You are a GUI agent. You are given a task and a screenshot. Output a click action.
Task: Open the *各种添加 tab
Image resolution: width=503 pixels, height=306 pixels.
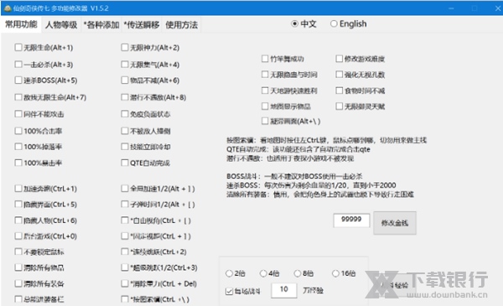coord(101,24)
